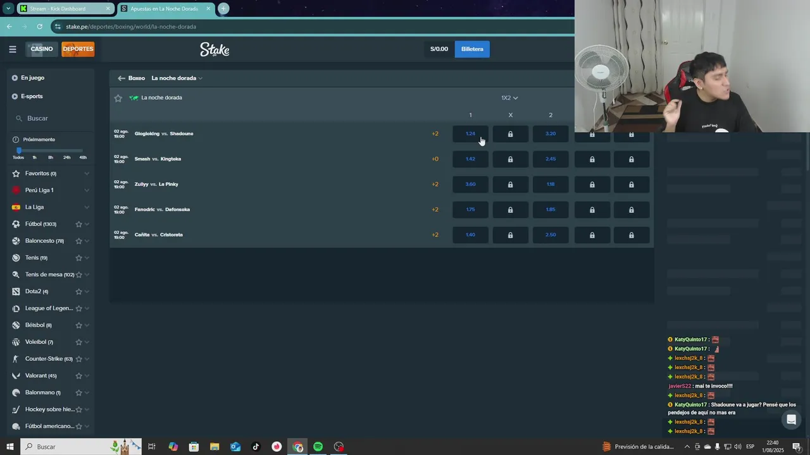Toggle favorite star for Balonmano

pos(79,392)
